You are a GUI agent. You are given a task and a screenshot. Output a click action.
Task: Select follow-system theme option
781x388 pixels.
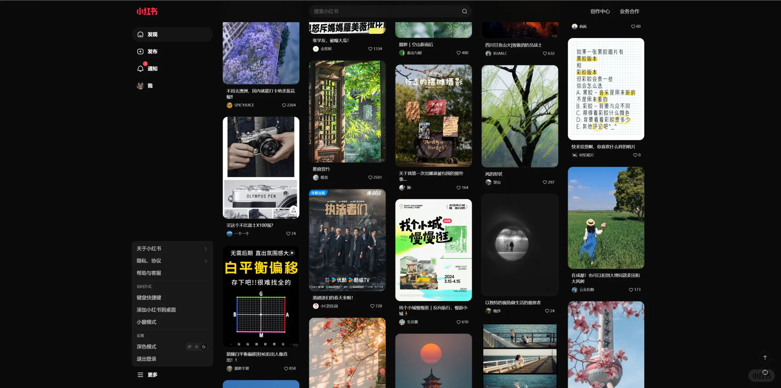(x=189, y=347)
